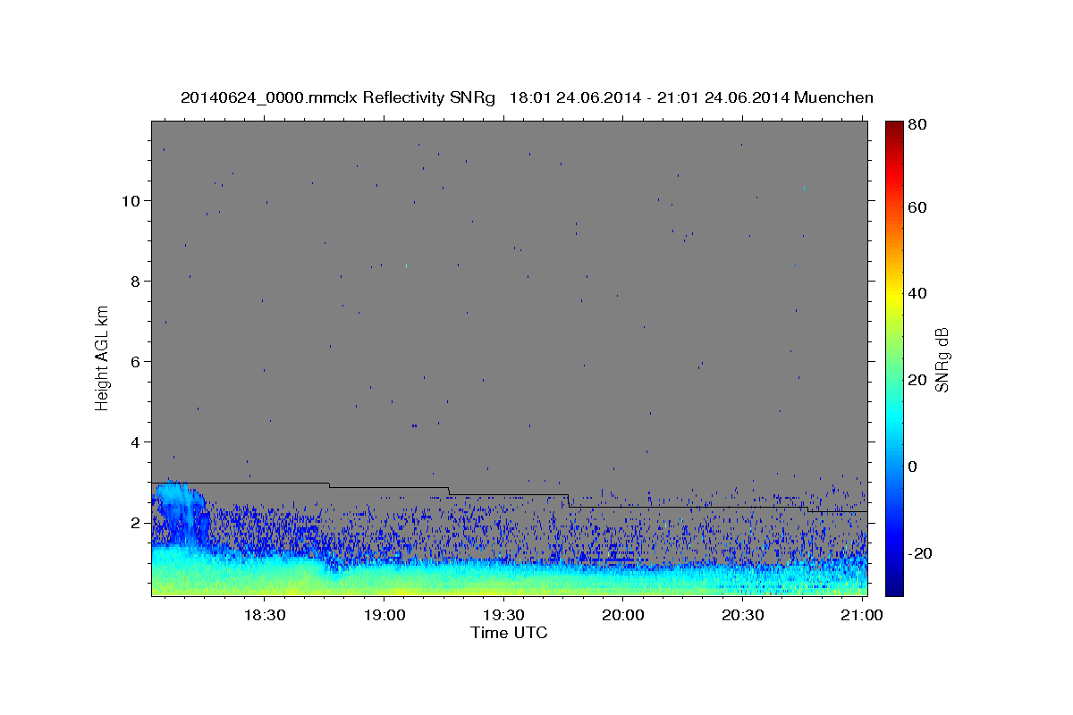The image size is (1073, 715).
Task: Click the plot title text '20140624_0000.mmclx Reflectivity SNRg'
Action: click(x=338, y=97)
